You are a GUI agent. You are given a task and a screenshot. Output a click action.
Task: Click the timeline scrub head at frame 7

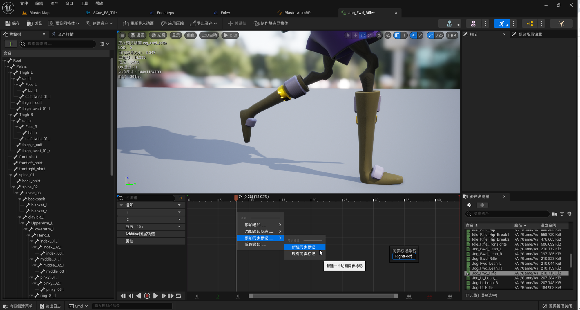(236, 198)
